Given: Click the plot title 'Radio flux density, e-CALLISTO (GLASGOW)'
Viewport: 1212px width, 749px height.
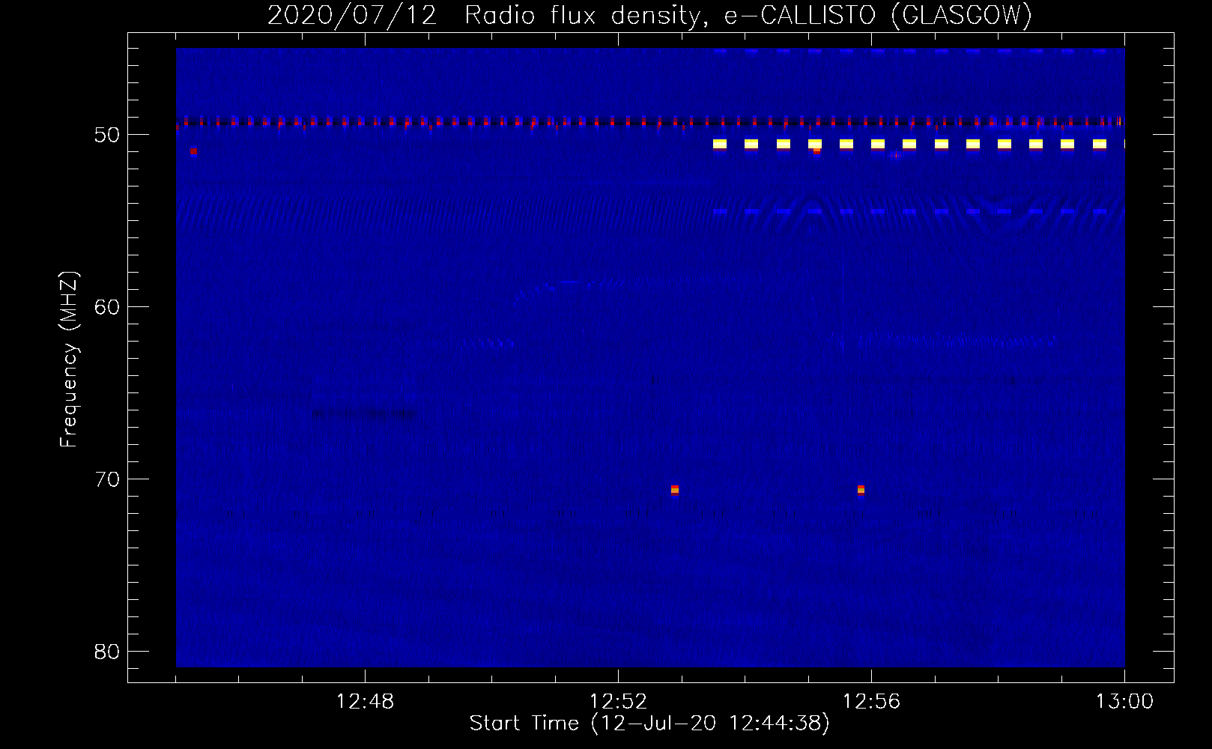Looking at the screenshot, I should point(748,16).
